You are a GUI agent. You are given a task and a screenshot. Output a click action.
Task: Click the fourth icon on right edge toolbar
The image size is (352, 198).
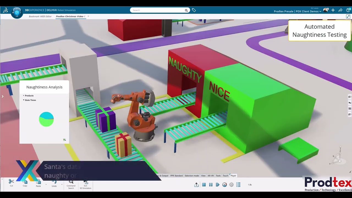(x=350, y=114)
